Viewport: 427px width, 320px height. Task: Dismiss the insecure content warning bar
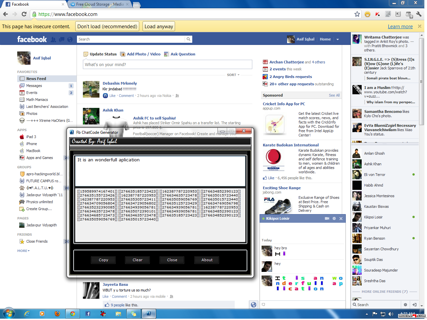pyautogui.click(x=419, y=26)
